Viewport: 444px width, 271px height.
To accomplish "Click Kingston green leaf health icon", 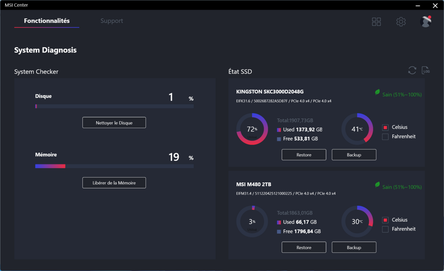I will [x=377, y=92].
